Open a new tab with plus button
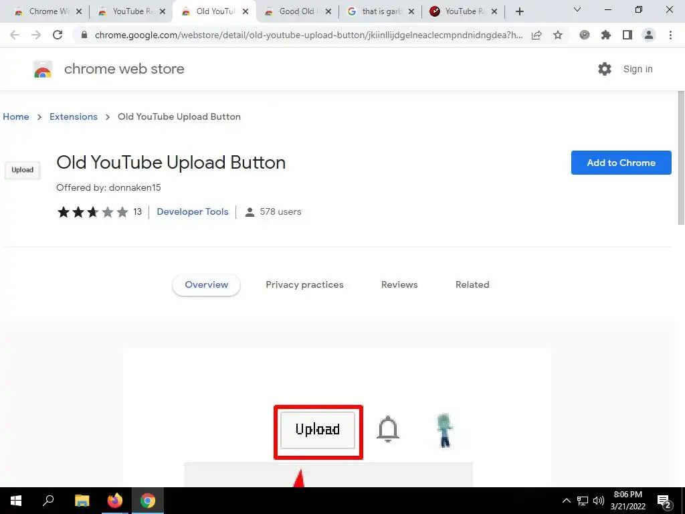The height and width of the screenshot is (514, 685). tap(519, 11)
